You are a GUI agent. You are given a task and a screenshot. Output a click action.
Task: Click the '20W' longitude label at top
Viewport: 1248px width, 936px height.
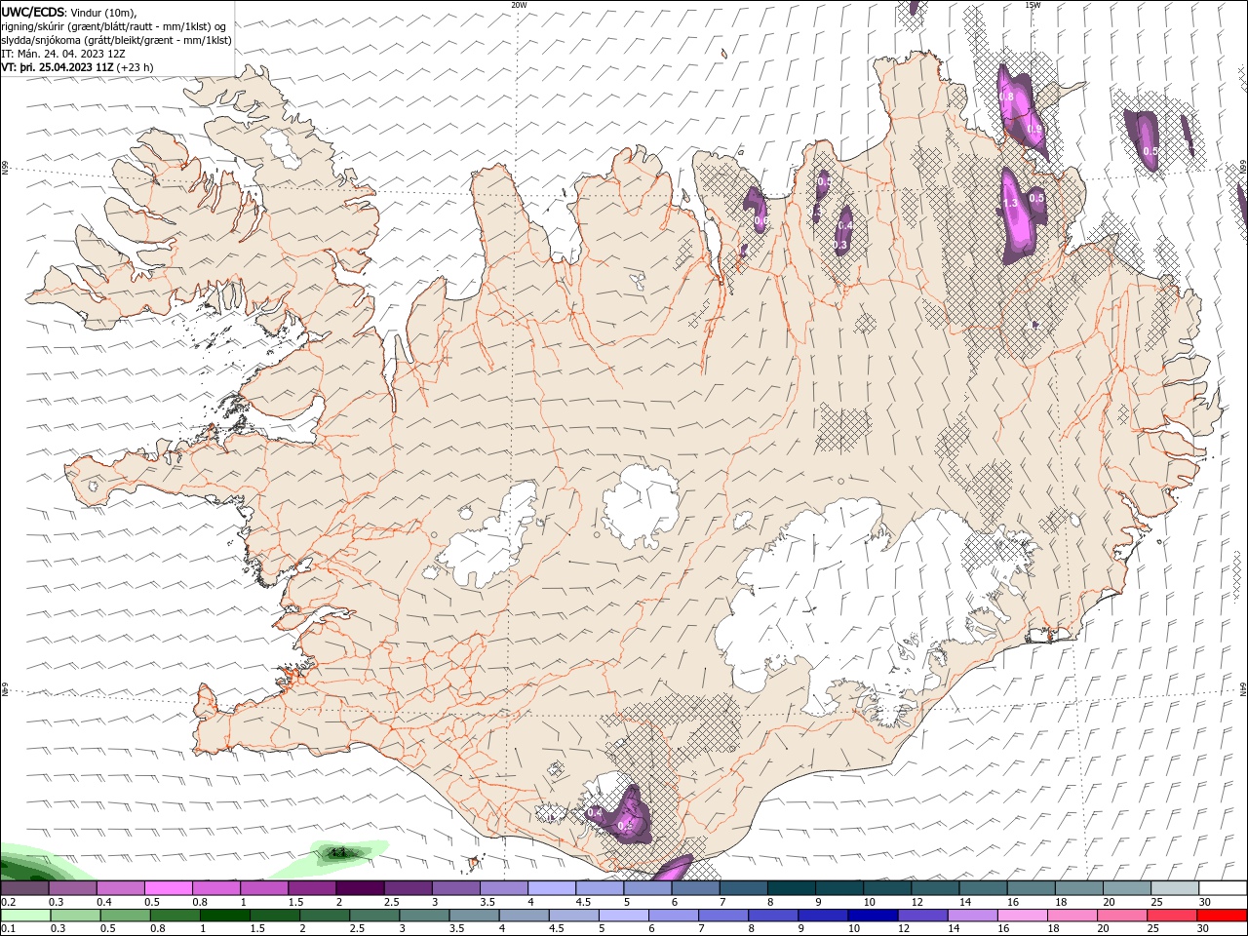click(519, 5)
